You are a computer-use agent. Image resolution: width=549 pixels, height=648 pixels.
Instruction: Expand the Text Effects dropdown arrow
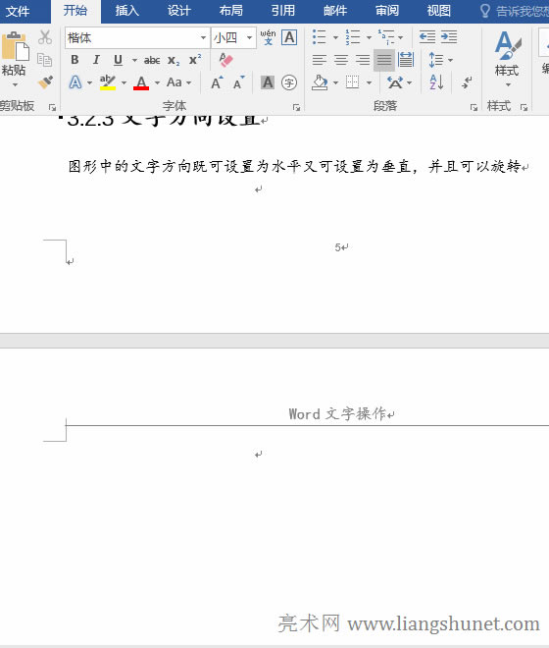[89, 83]
